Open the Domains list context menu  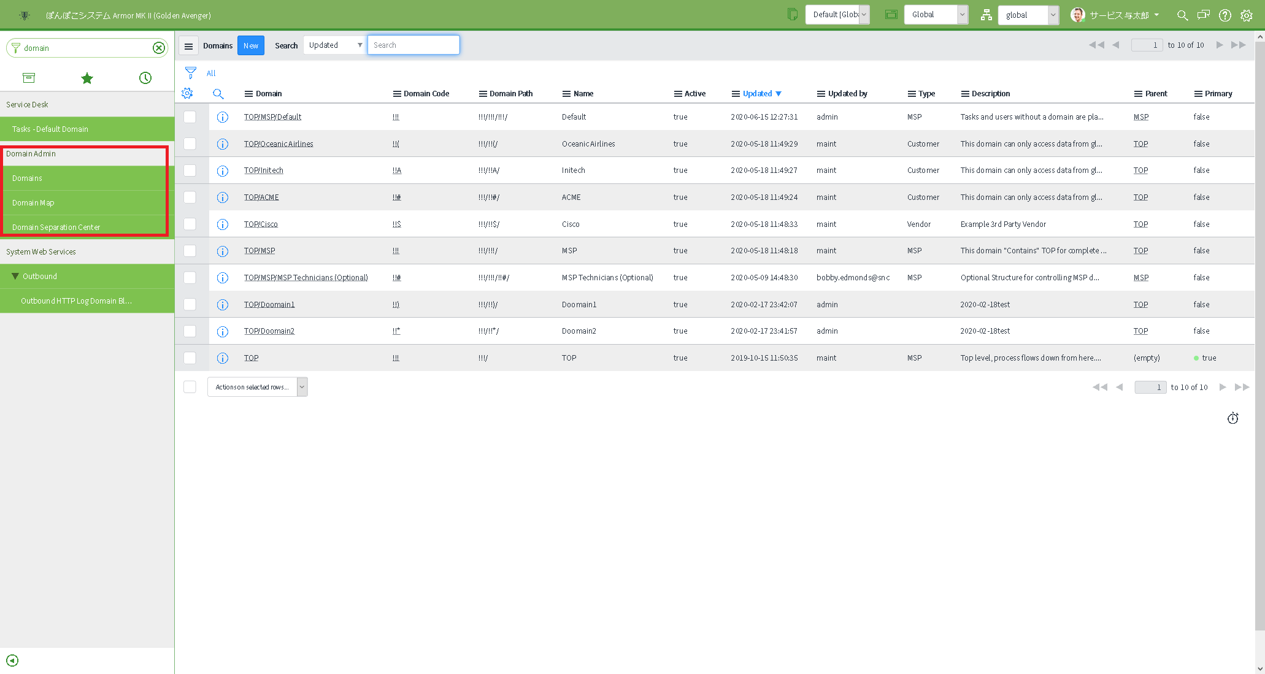(189, 45)
